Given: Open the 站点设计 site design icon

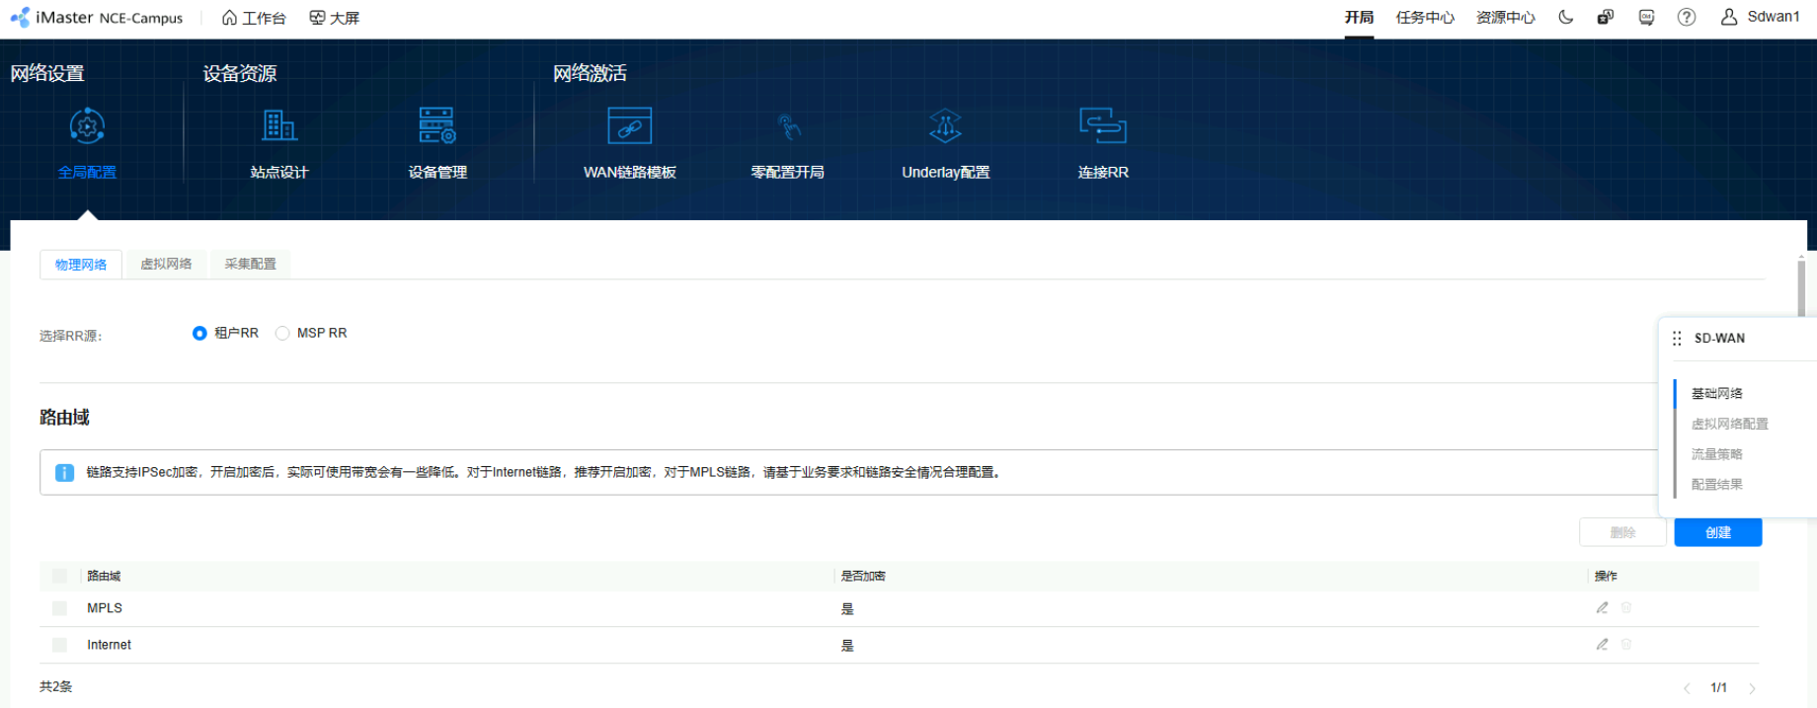Looking at the screenshot, I should click(x=279, y=127).
